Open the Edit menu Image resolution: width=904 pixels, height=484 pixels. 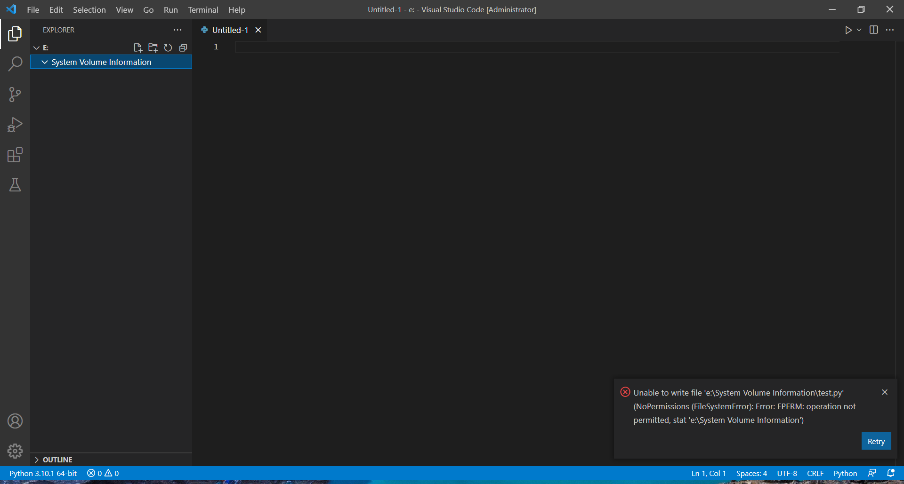click(56, 9)
